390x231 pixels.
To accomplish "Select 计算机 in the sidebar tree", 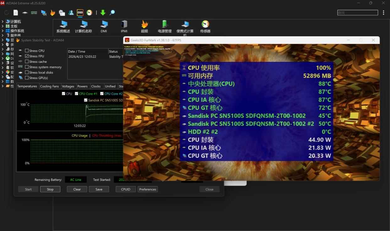I will (16, 22).
